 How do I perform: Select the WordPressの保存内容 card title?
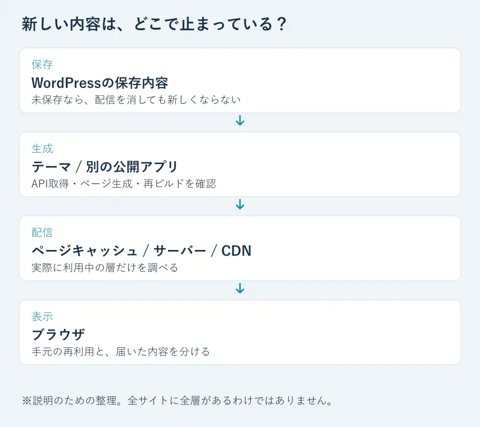100,83
